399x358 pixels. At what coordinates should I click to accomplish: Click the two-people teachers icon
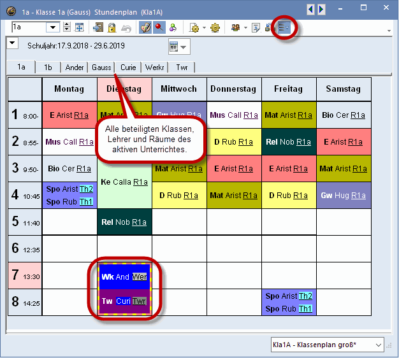[x=236, y=27]
